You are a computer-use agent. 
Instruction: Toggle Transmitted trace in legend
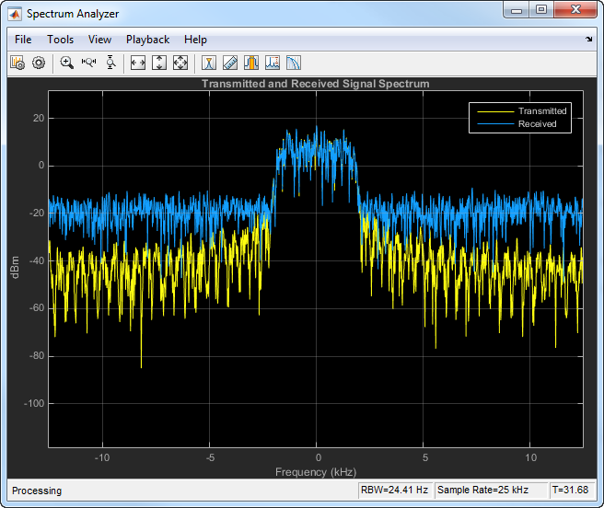(x=542, y=111)
